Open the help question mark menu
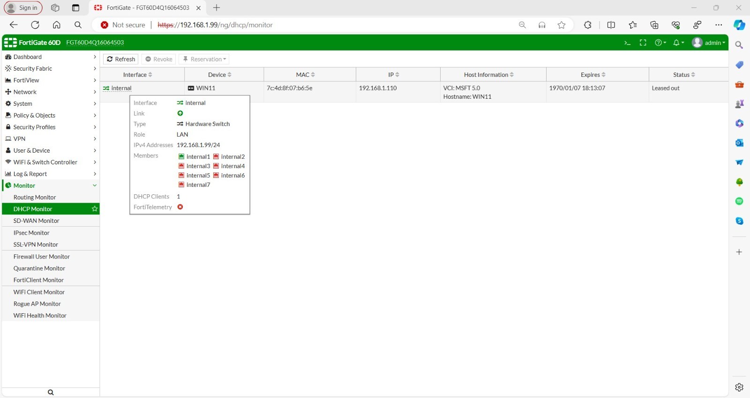The width and height of the screenshot is (750, 398). [660, 43]
